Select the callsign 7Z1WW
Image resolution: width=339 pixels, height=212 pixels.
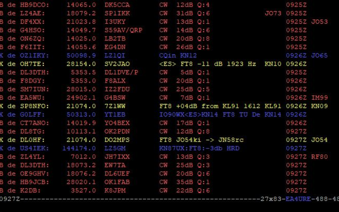click(x=115, y=106)
